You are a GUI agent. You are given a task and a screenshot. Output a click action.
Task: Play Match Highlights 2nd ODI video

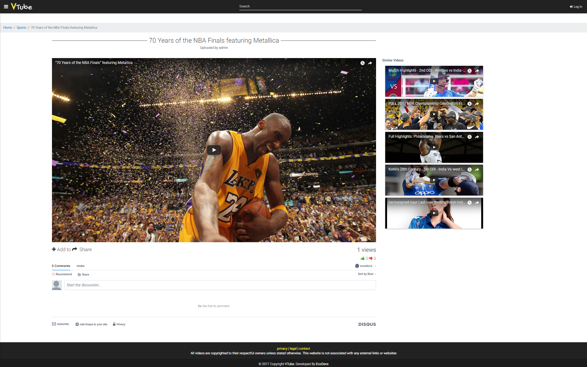(x=434, y=81)
